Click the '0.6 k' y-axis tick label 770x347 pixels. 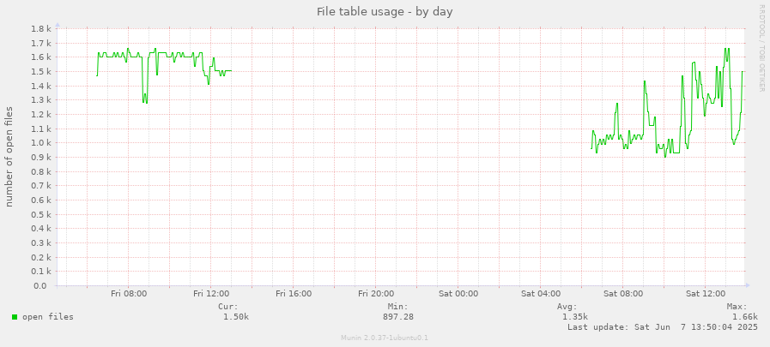pyautogui.click(x=42, y=200)
